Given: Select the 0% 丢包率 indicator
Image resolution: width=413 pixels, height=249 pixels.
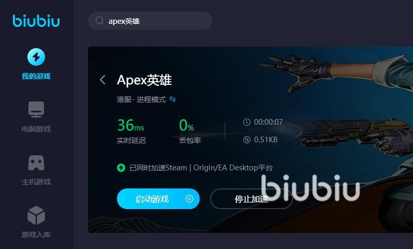Looking at the screenshot, I should pos(189,131).
